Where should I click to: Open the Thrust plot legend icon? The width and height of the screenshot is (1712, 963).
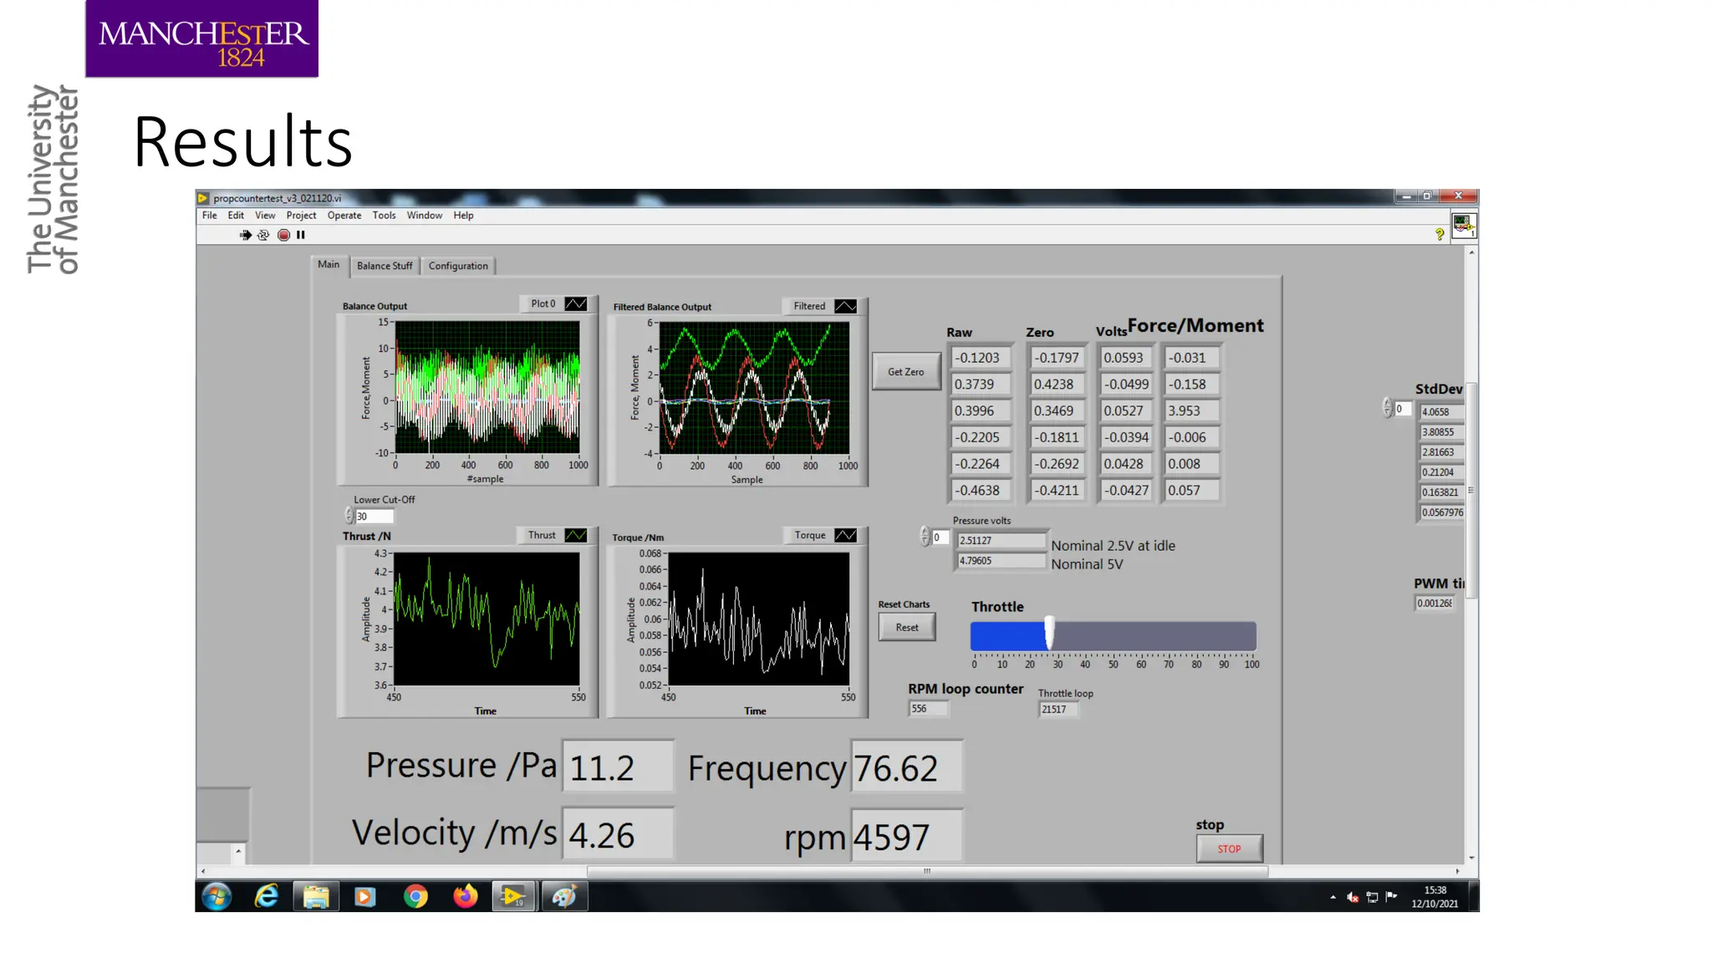(x=576, y=535)
